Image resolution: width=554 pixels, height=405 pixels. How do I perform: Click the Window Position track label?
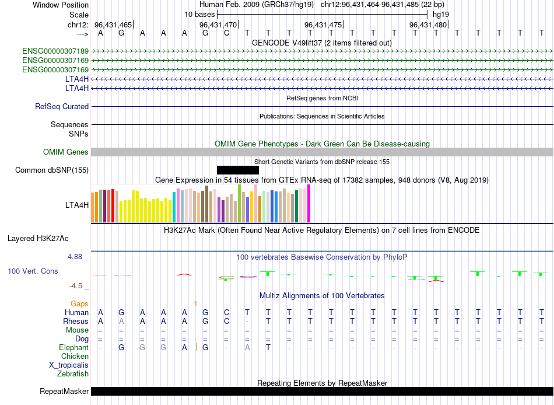(61, 5)
